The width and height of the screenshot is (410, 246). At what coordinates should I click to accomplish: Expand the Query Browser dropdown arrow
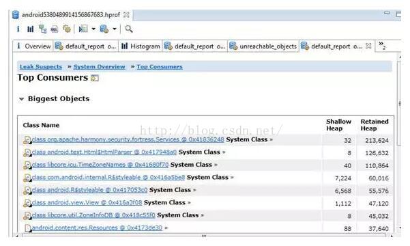pyautogui.click(x=115, y=29)
